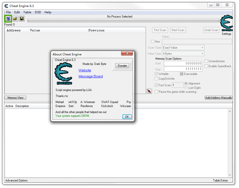The image size is (239, 188).
Task: Open the process list icon
Action: click(8, 19)
